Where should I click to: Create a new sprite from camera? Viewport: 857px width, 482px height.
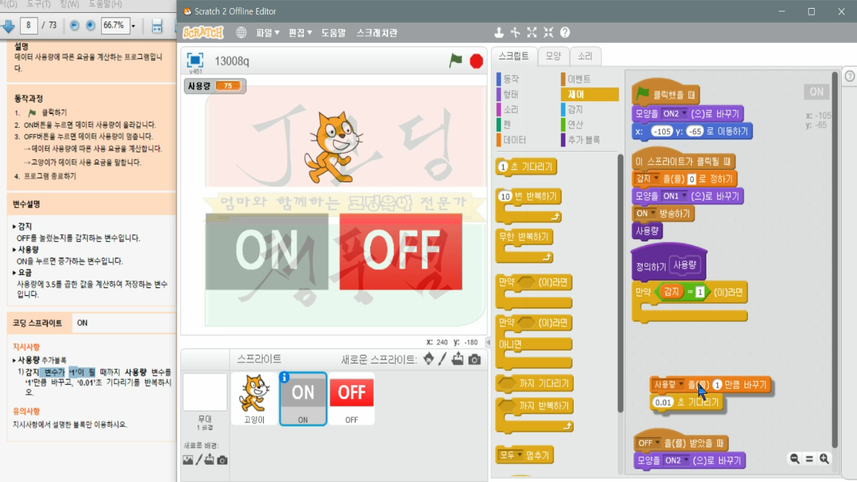click(475, 359)
